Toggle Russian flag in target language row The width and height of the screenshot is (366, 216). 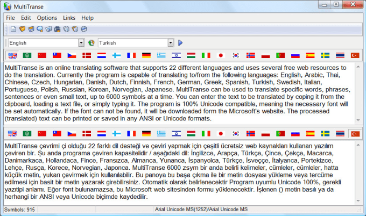click(295, 134)
